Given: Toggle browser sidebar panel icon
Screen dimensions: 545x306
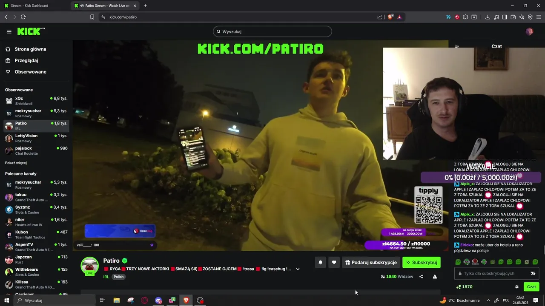Looking at the screenshot, I should [505, 17].
